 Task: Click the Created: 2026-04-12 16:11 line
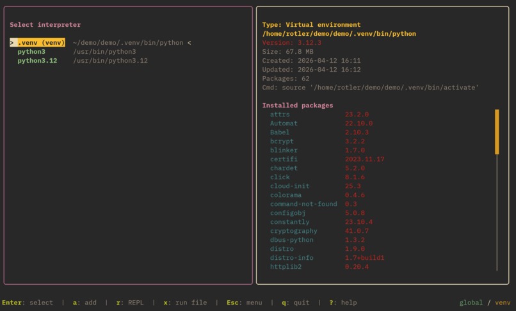pyautogui.click(x=311, y=61)
